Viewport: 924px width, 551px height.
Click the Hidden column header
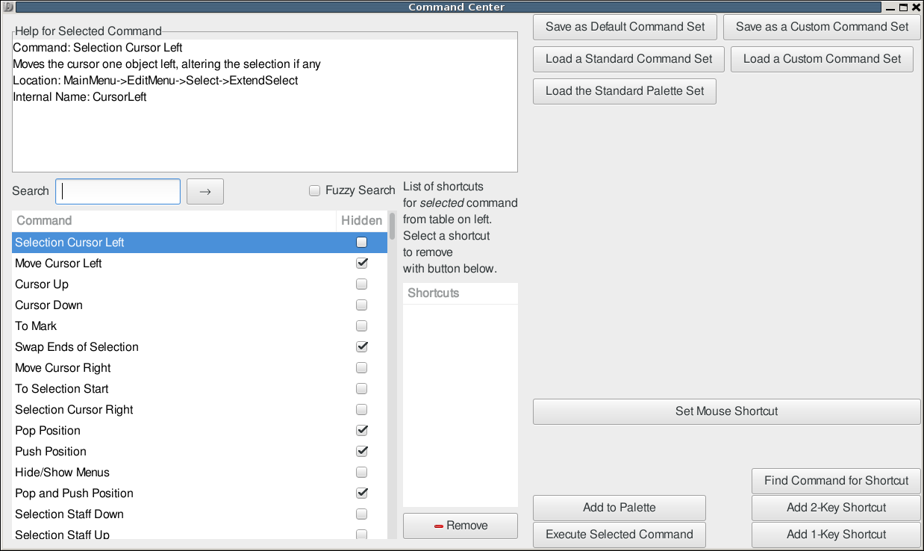click(x=361, y=220)
